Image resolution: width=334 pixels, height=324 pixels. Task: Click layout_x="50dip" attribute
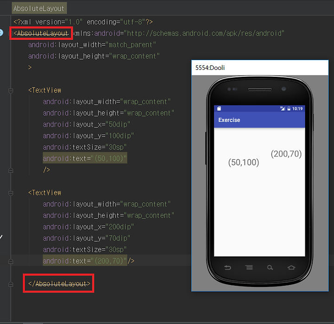coord(86,125)
